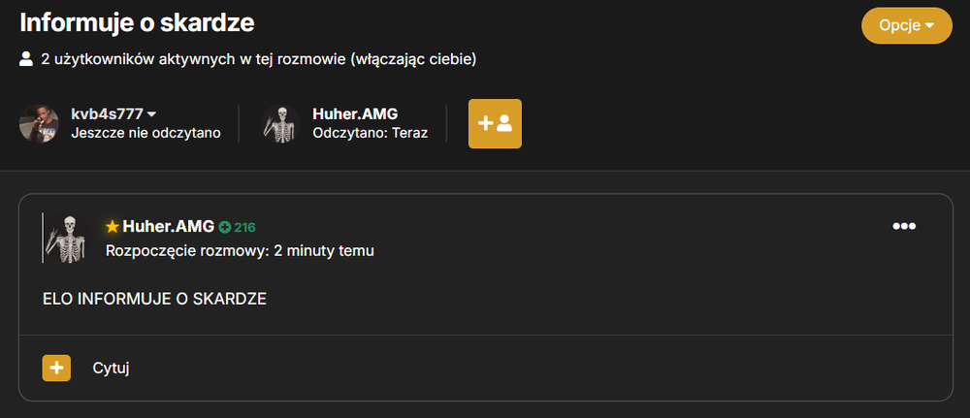Open kvb4s777 profile avatar
This screenshot has height=418, width=970.
coord(39,124)
